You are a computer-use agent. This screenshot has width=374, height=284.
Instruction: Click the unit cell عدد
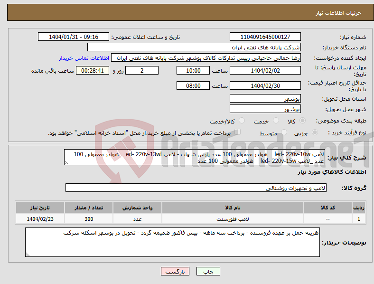coord(137,219)
